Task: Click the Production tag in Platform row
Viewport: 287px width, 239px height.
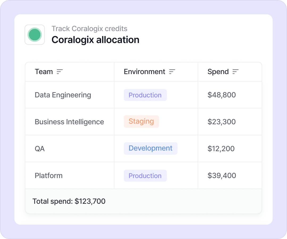Action: point(145,176)
